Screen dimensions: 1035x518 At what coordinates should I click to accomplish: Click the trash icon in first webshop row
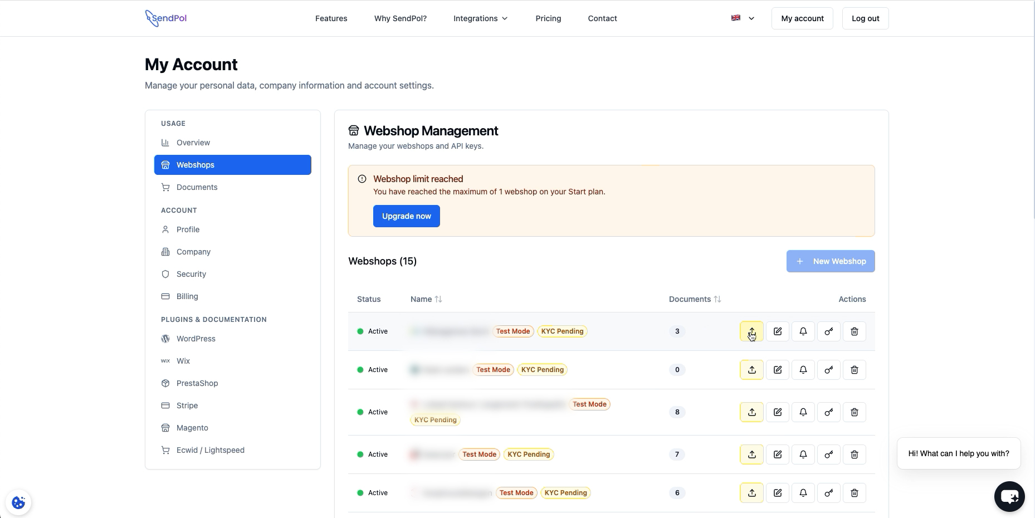(854, 331)
